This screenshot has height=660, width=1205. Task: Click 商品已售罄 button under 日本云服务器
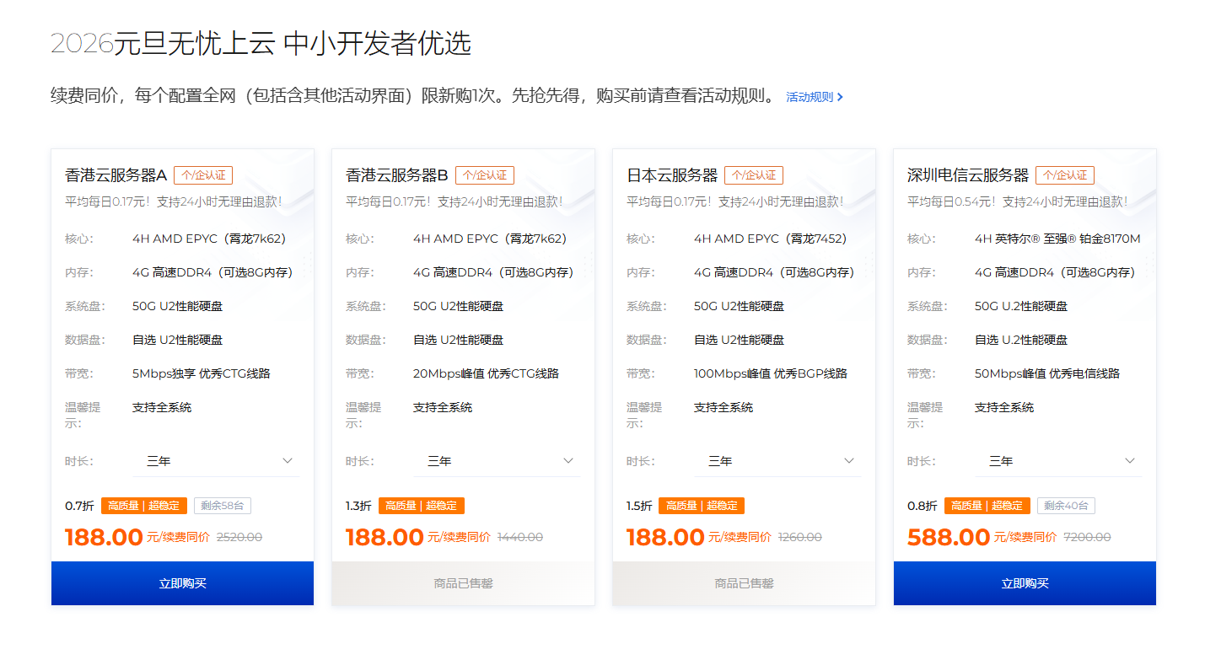pyautogui.click(x=744, y=583)
